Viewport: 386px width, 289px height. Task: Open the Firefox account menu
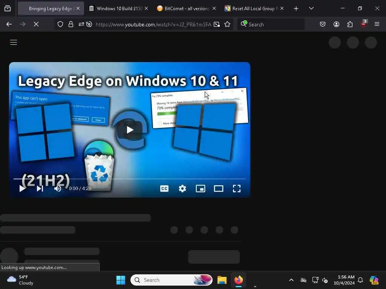(336, 24)
